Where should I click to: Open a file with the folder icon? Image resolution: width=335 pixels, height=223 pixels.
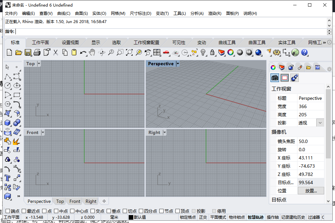(18, 52)
